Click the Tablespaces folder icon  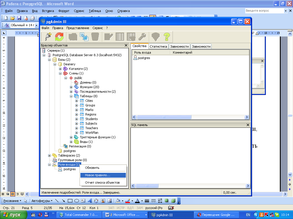pos(55,155)
